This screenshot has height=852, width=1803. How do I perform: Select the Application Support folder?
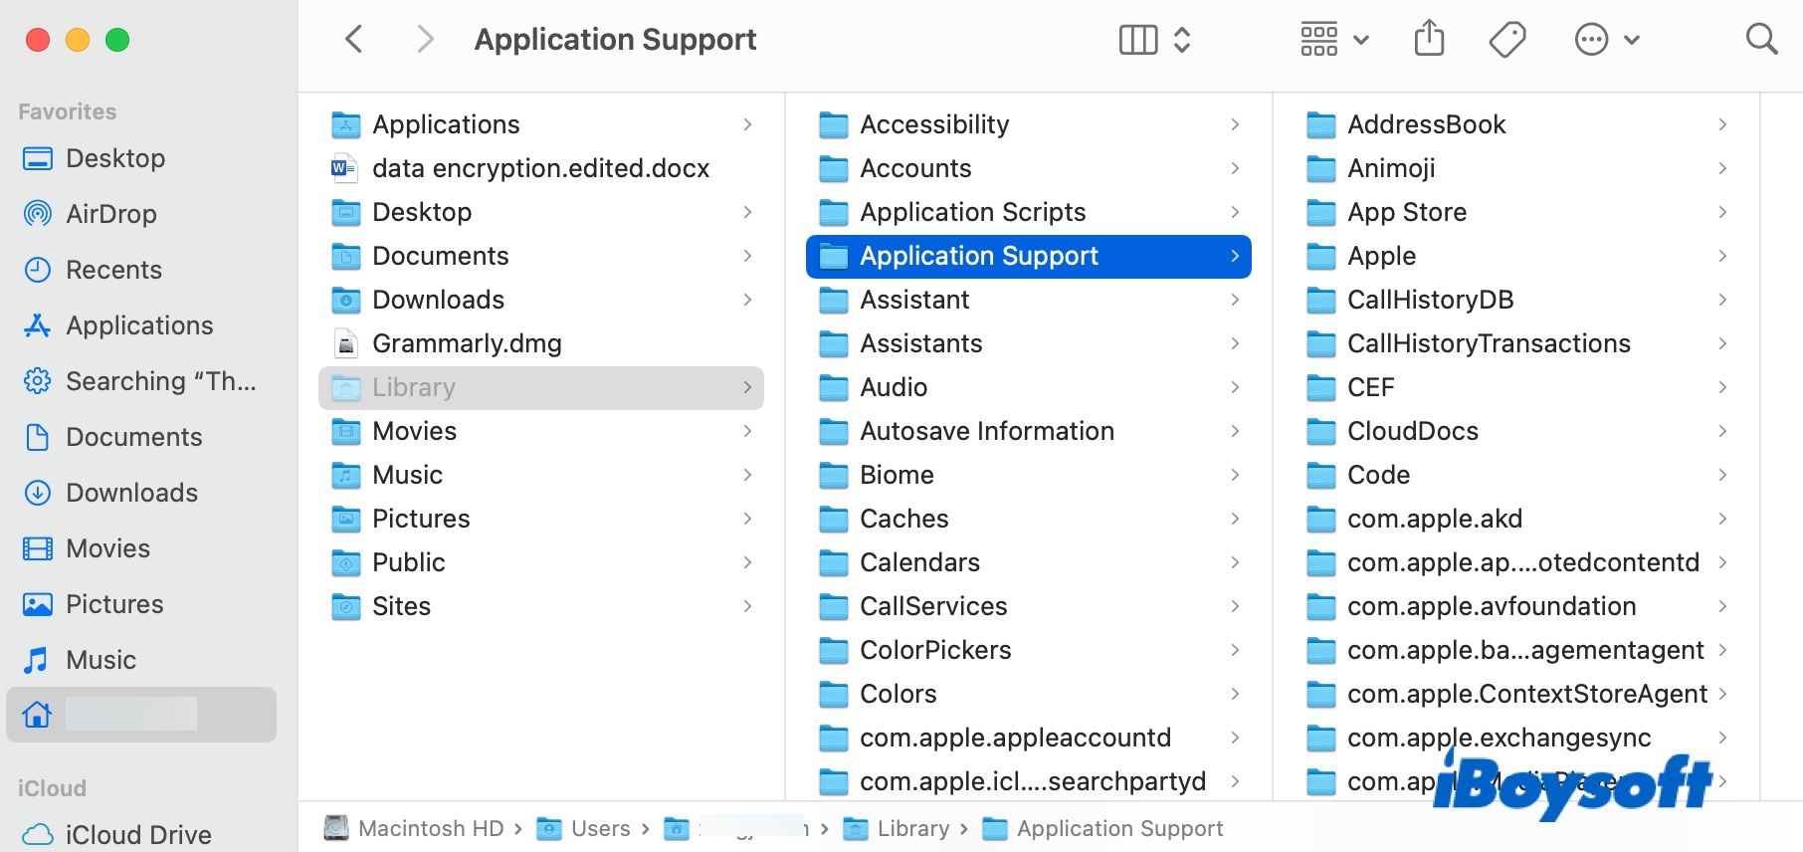pos(978,256)
